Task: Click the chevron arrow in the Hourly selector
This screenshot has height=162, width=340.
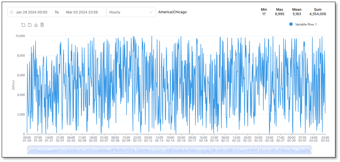Action: click(x=151, y=12)
